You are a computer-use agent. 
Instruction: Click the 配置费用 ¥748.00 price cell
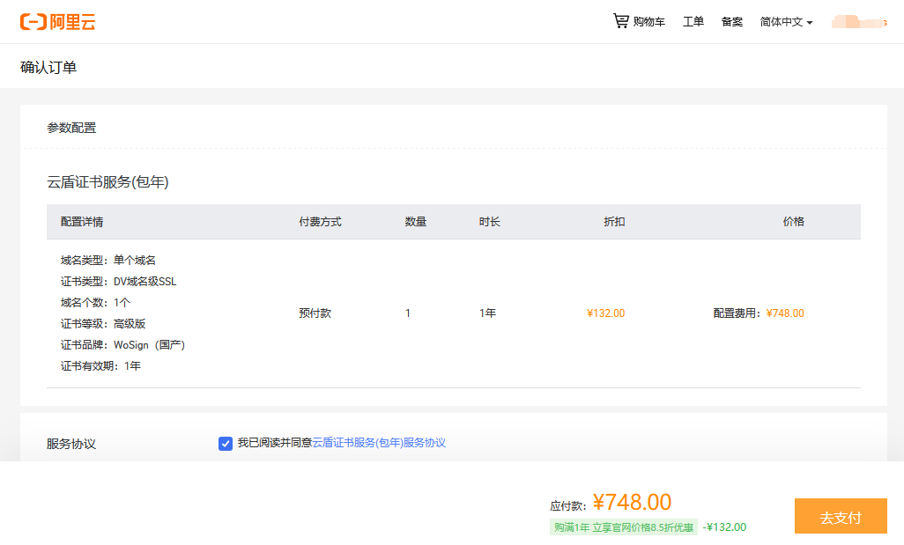click(759, 313)
